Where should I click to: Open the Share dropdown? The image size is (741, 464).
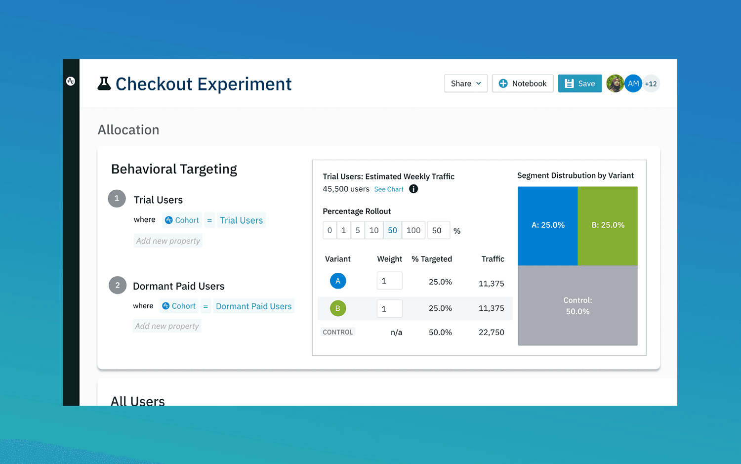pos(465,83)
